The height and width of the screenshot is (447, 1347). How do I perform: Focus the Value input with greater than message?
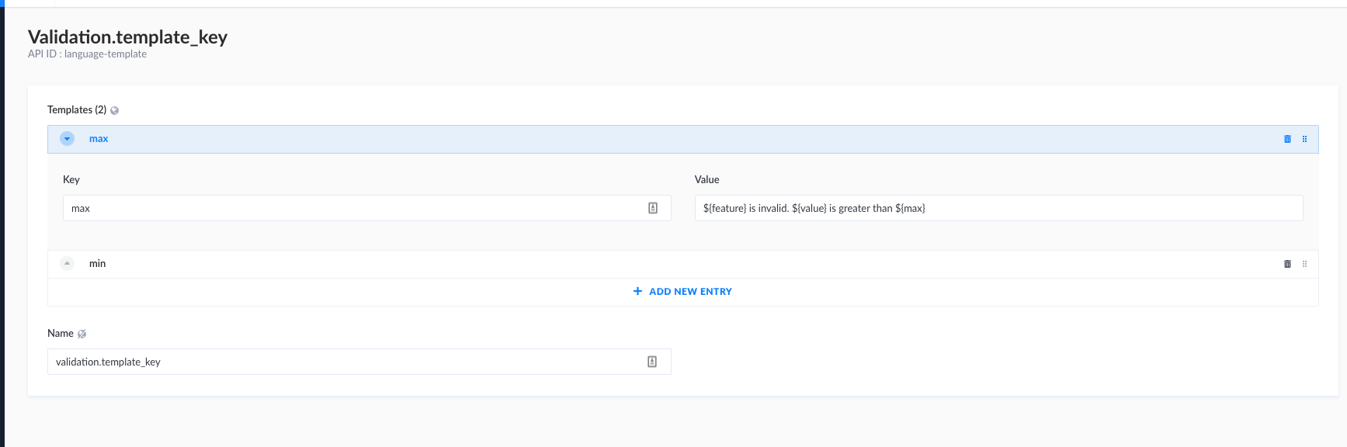coord(998,208)
